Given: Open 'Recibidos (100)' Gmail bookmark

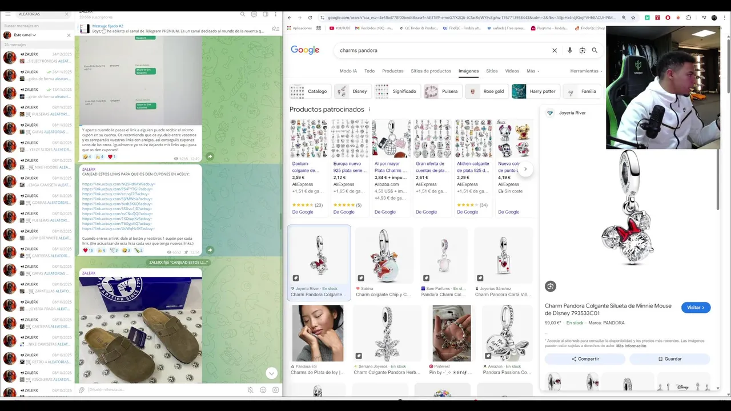Looking at the screenshot, I should coord(374,28).
